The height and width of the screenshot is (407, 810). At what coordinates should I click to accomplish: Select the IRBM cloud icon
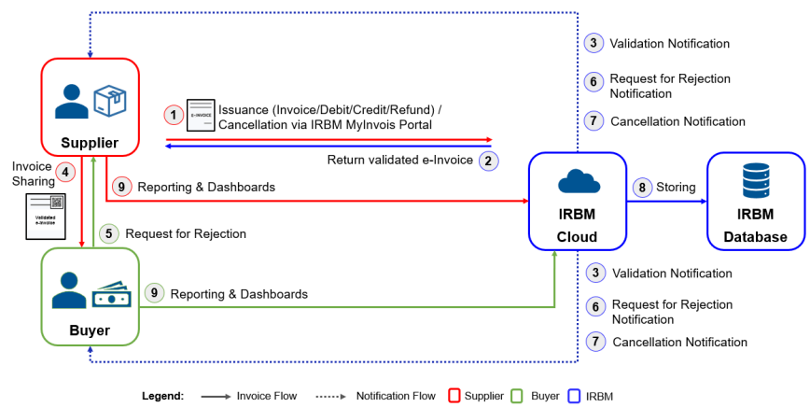coord(580,182)
